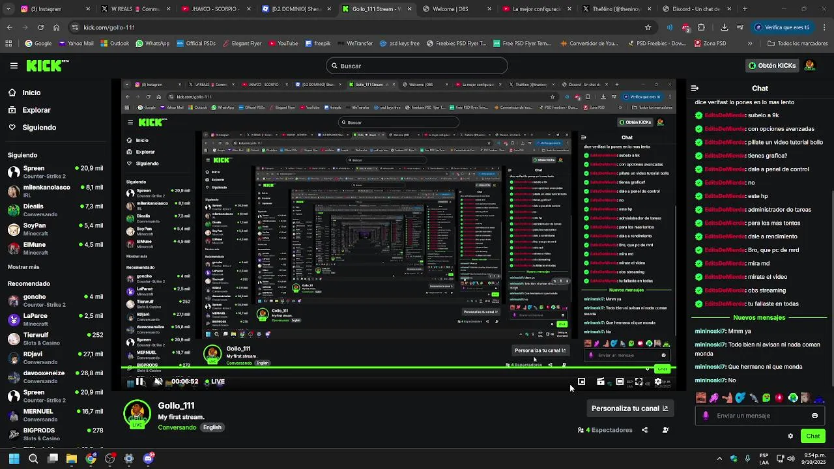The image size is (834, 469).
Task: Open a new browser tab
Action: point(744,9)
